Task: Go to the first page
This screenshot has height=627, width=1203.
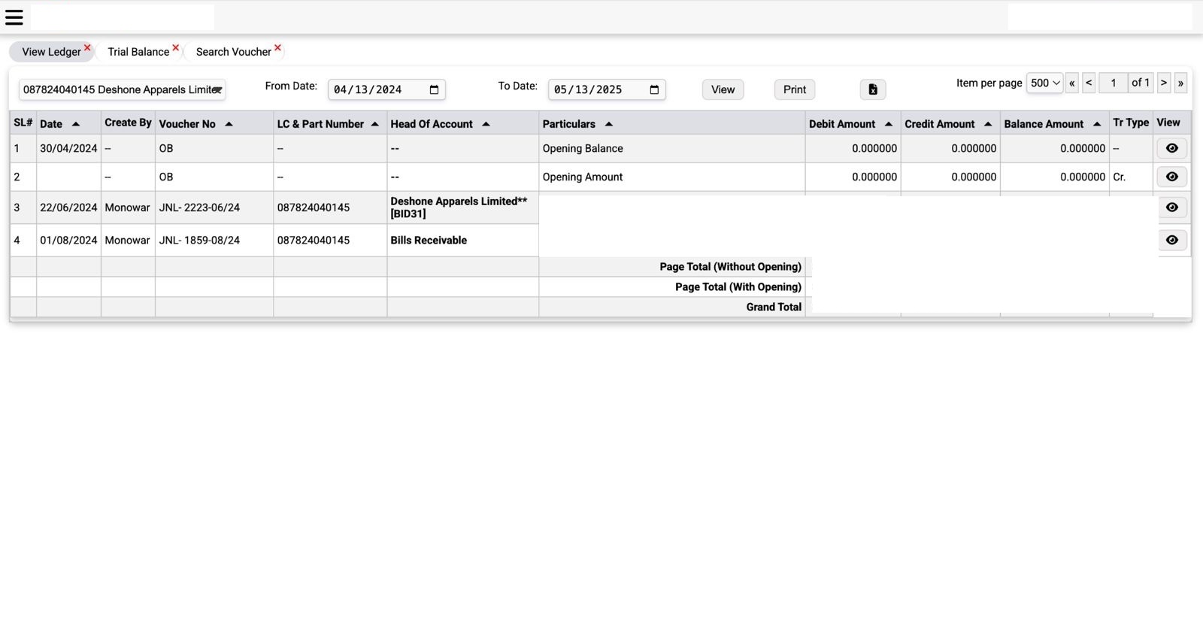Action: pos(1072,83)
